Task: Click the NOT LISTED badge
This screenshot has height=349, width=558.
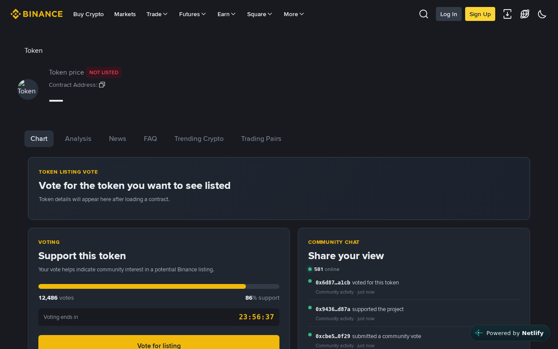Action: 104,72
